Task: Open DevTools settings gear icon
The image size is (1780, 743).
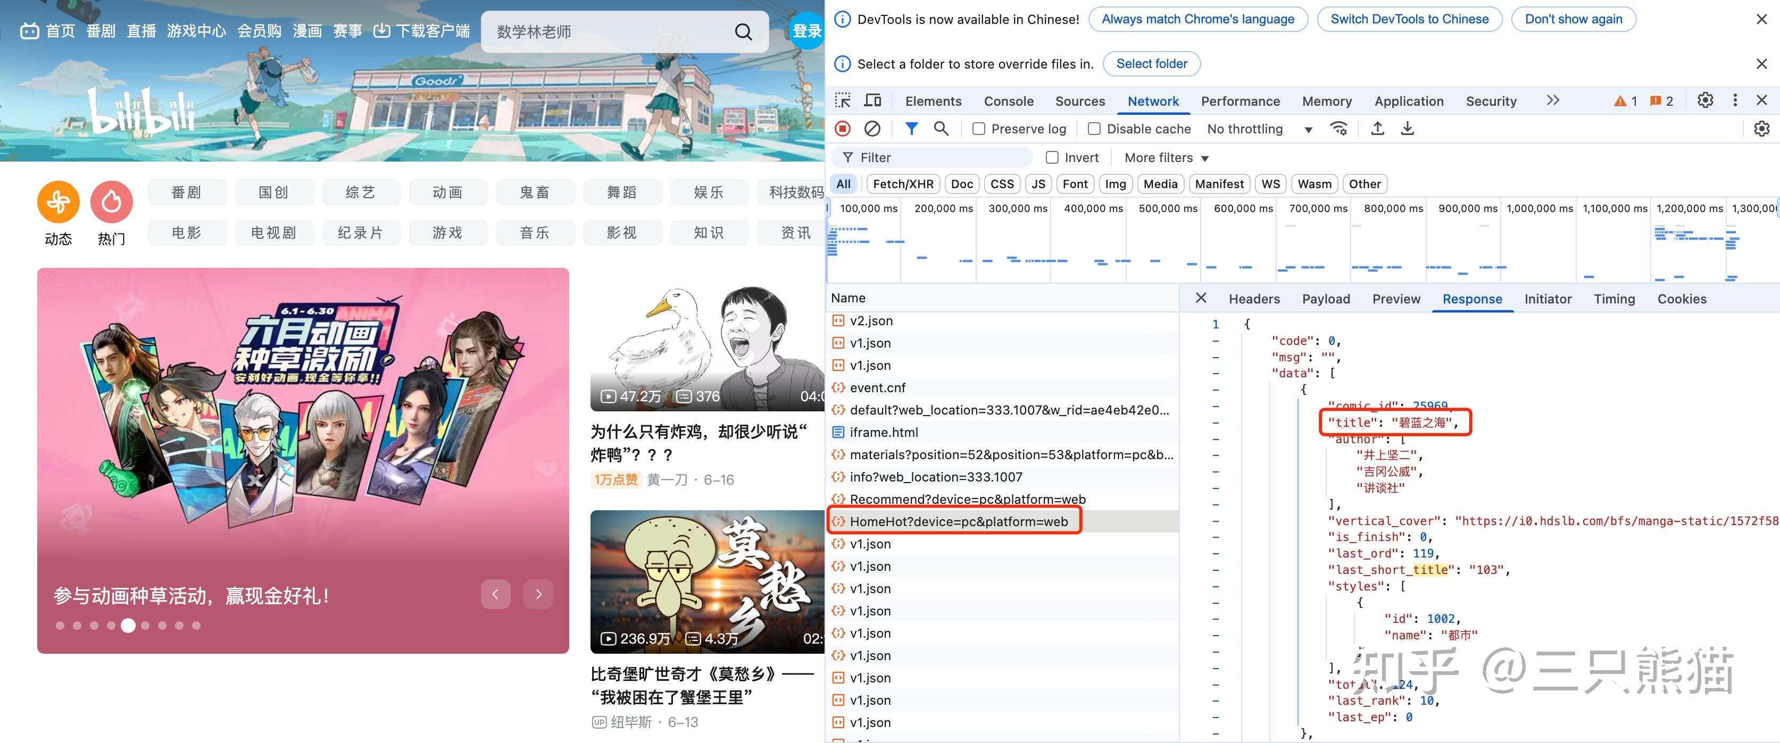Action: pyautogui.click(x=1706, y=101)
